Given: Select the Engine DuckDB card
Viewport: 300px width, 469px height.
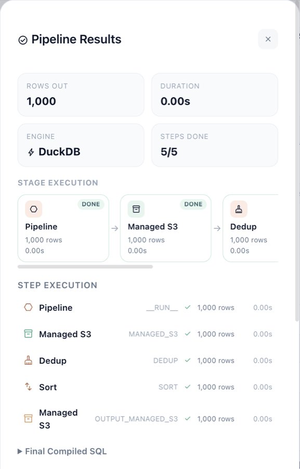Looking at the screenshot, I should (81, 145).
